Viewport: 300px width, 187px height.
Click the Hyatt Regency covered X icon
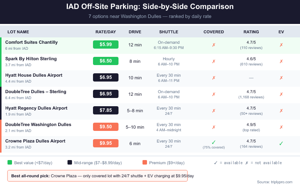[214, 111]
